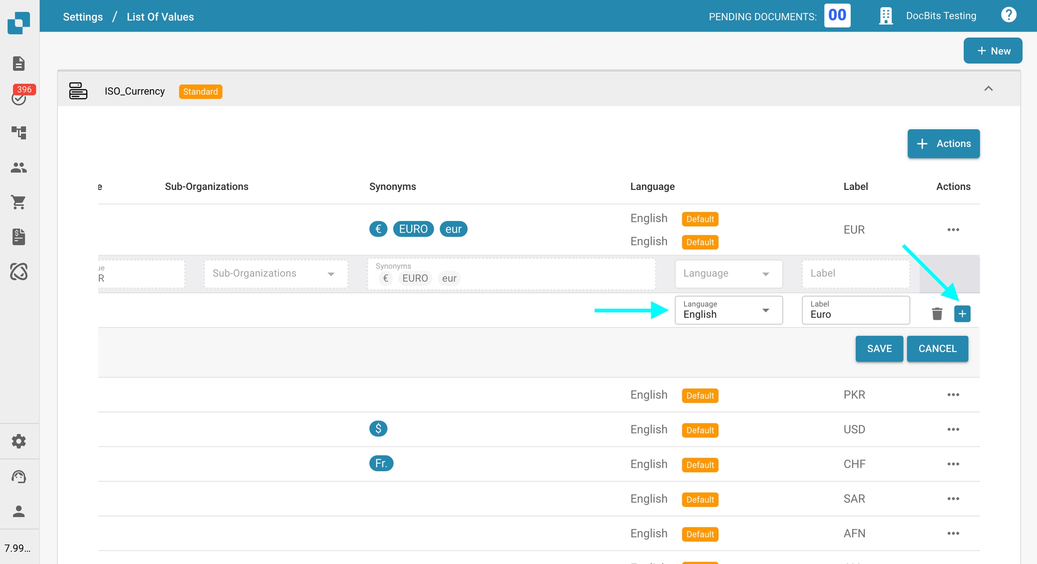1037x564 pixels.
Task: Open the help question mark icon
Action: tap(1008, 15)
